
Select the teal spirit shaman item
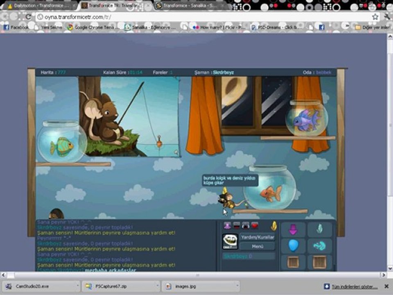pos(319,246)
